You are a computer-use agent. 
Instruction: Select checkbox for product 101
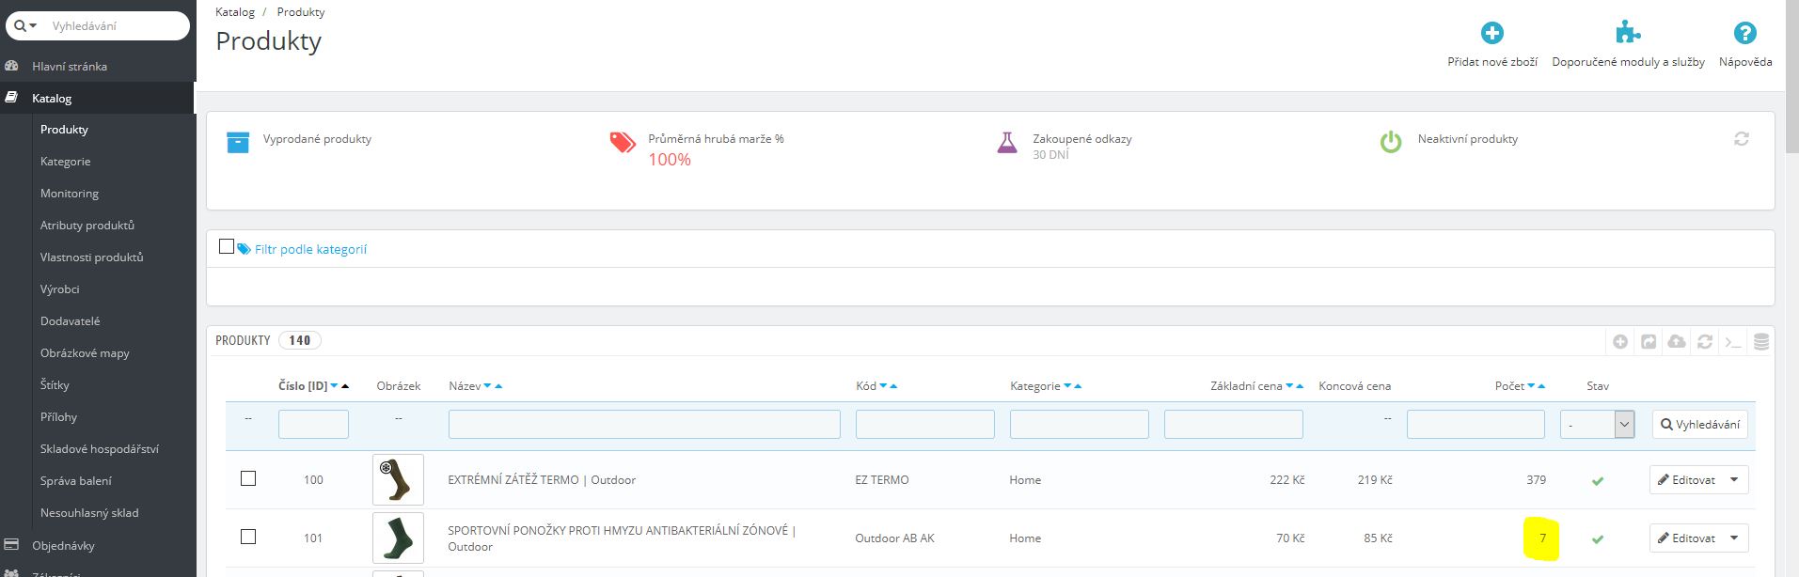tap(248, 538)
